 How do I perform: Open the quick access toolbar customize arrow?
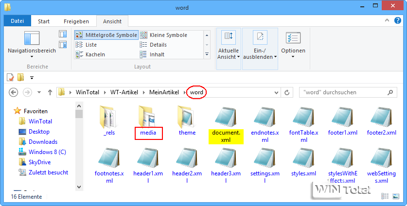point(32,78)
